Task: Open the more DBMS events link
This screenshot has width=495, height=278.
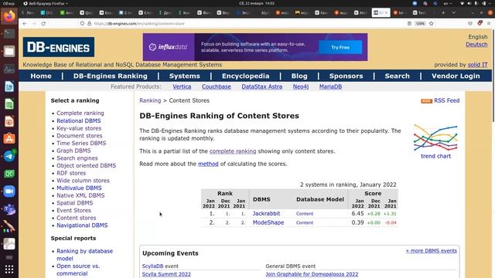Action: (432, 251)
